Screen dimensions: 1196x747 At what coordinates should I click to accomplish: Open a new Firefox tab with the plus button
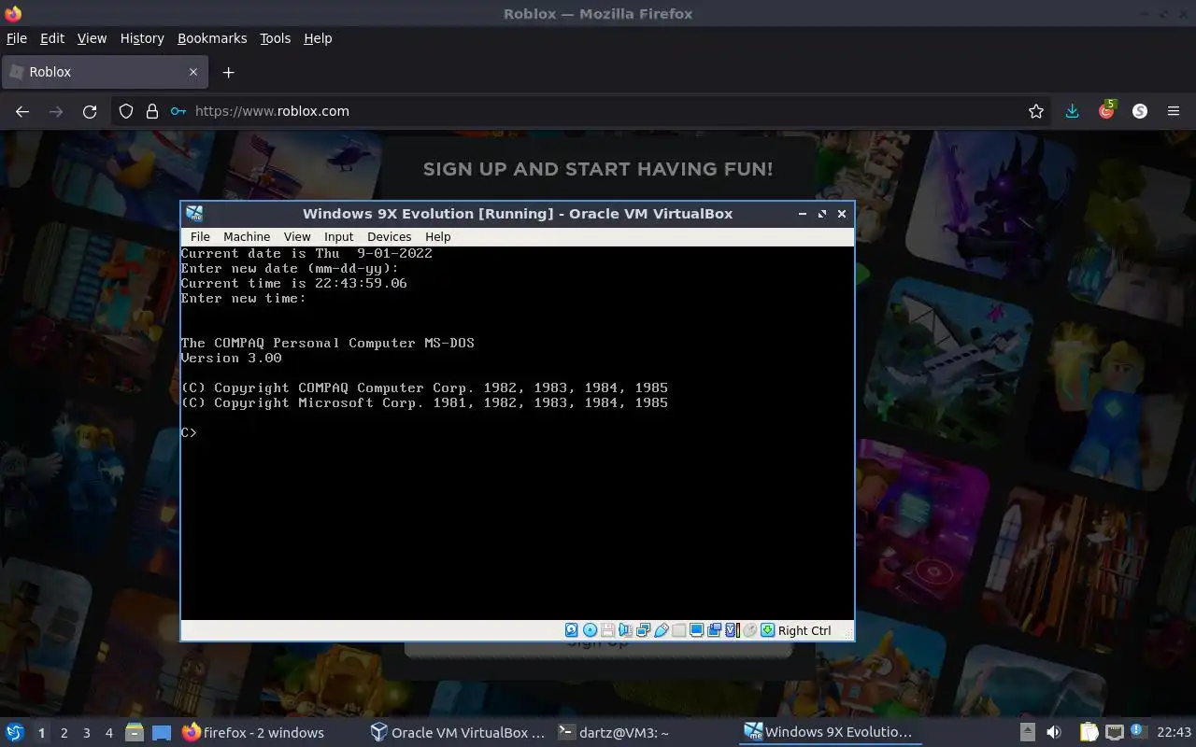pos(228,72)
